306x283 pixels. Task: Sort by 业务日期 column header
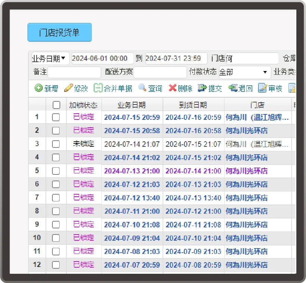click(x=132, y=105)
